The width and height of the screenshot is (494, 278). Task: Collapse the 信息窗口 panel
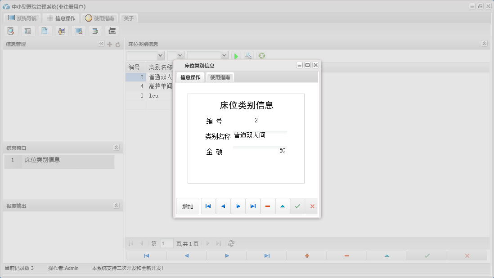116,147
